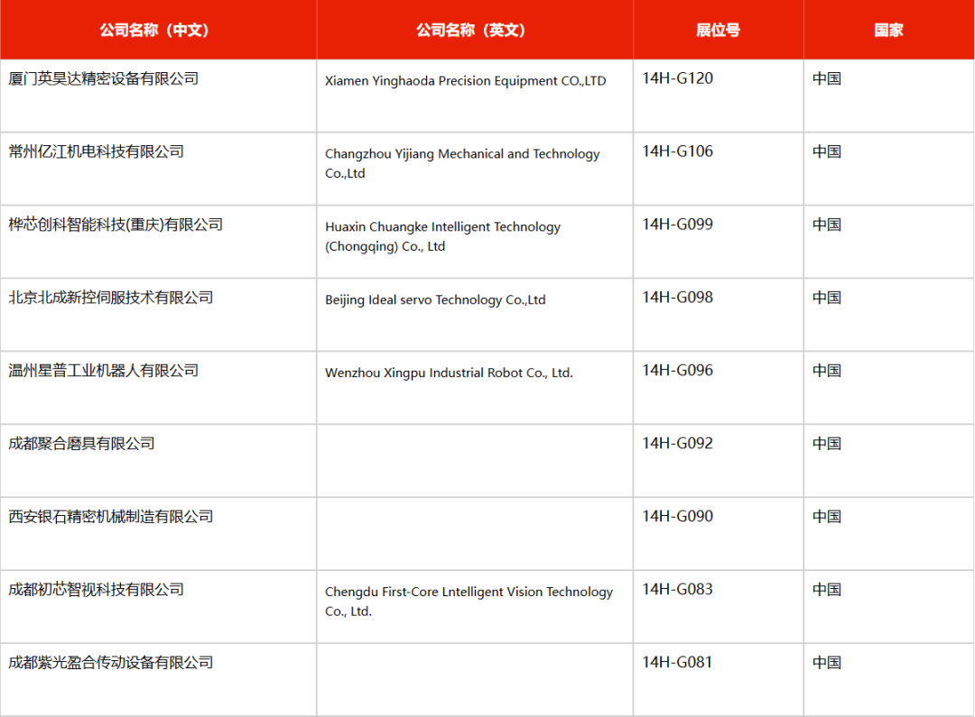The width and height of the screenshot is (975, 717).
Task: Click 中国 in the 14H-G090 row
Action: pos(827,517)
